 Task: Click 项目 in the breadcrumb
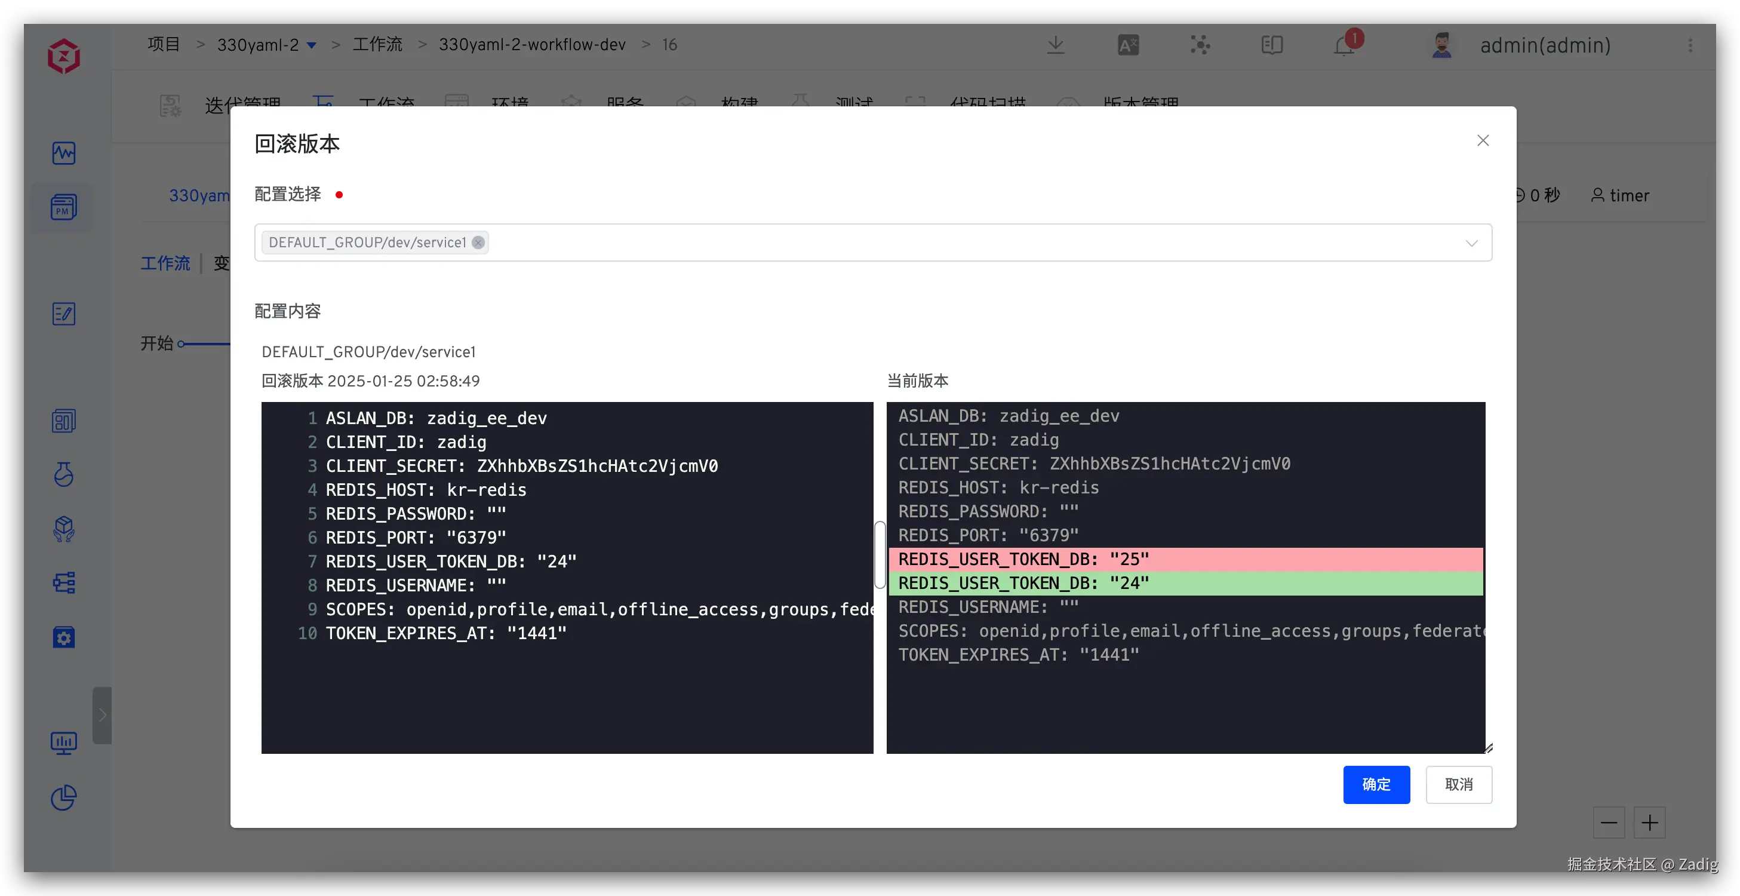click(x=164, y=45)
